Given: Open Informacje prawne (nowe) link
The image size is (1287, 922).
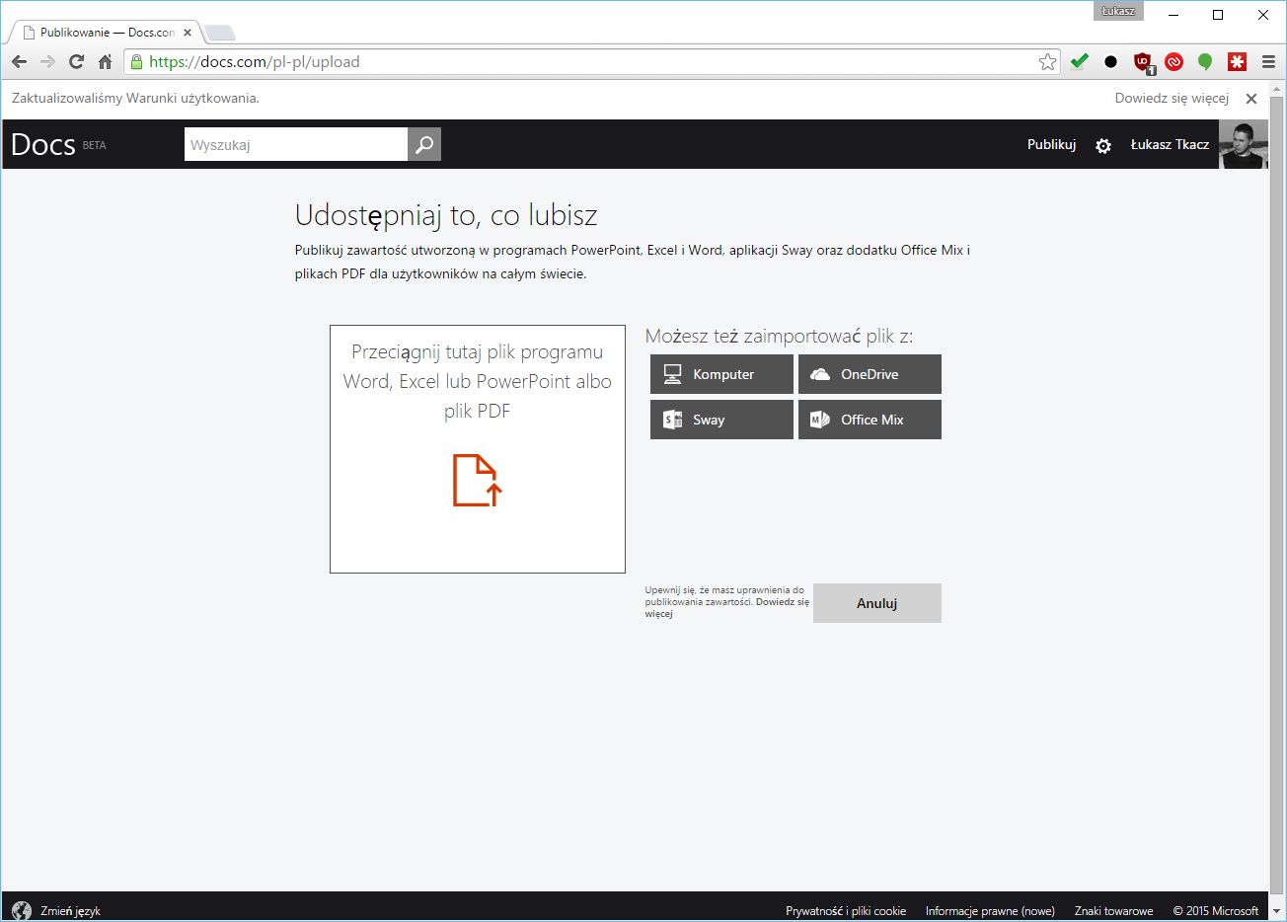Looking at the screenshot, I should tap(990, 911).
